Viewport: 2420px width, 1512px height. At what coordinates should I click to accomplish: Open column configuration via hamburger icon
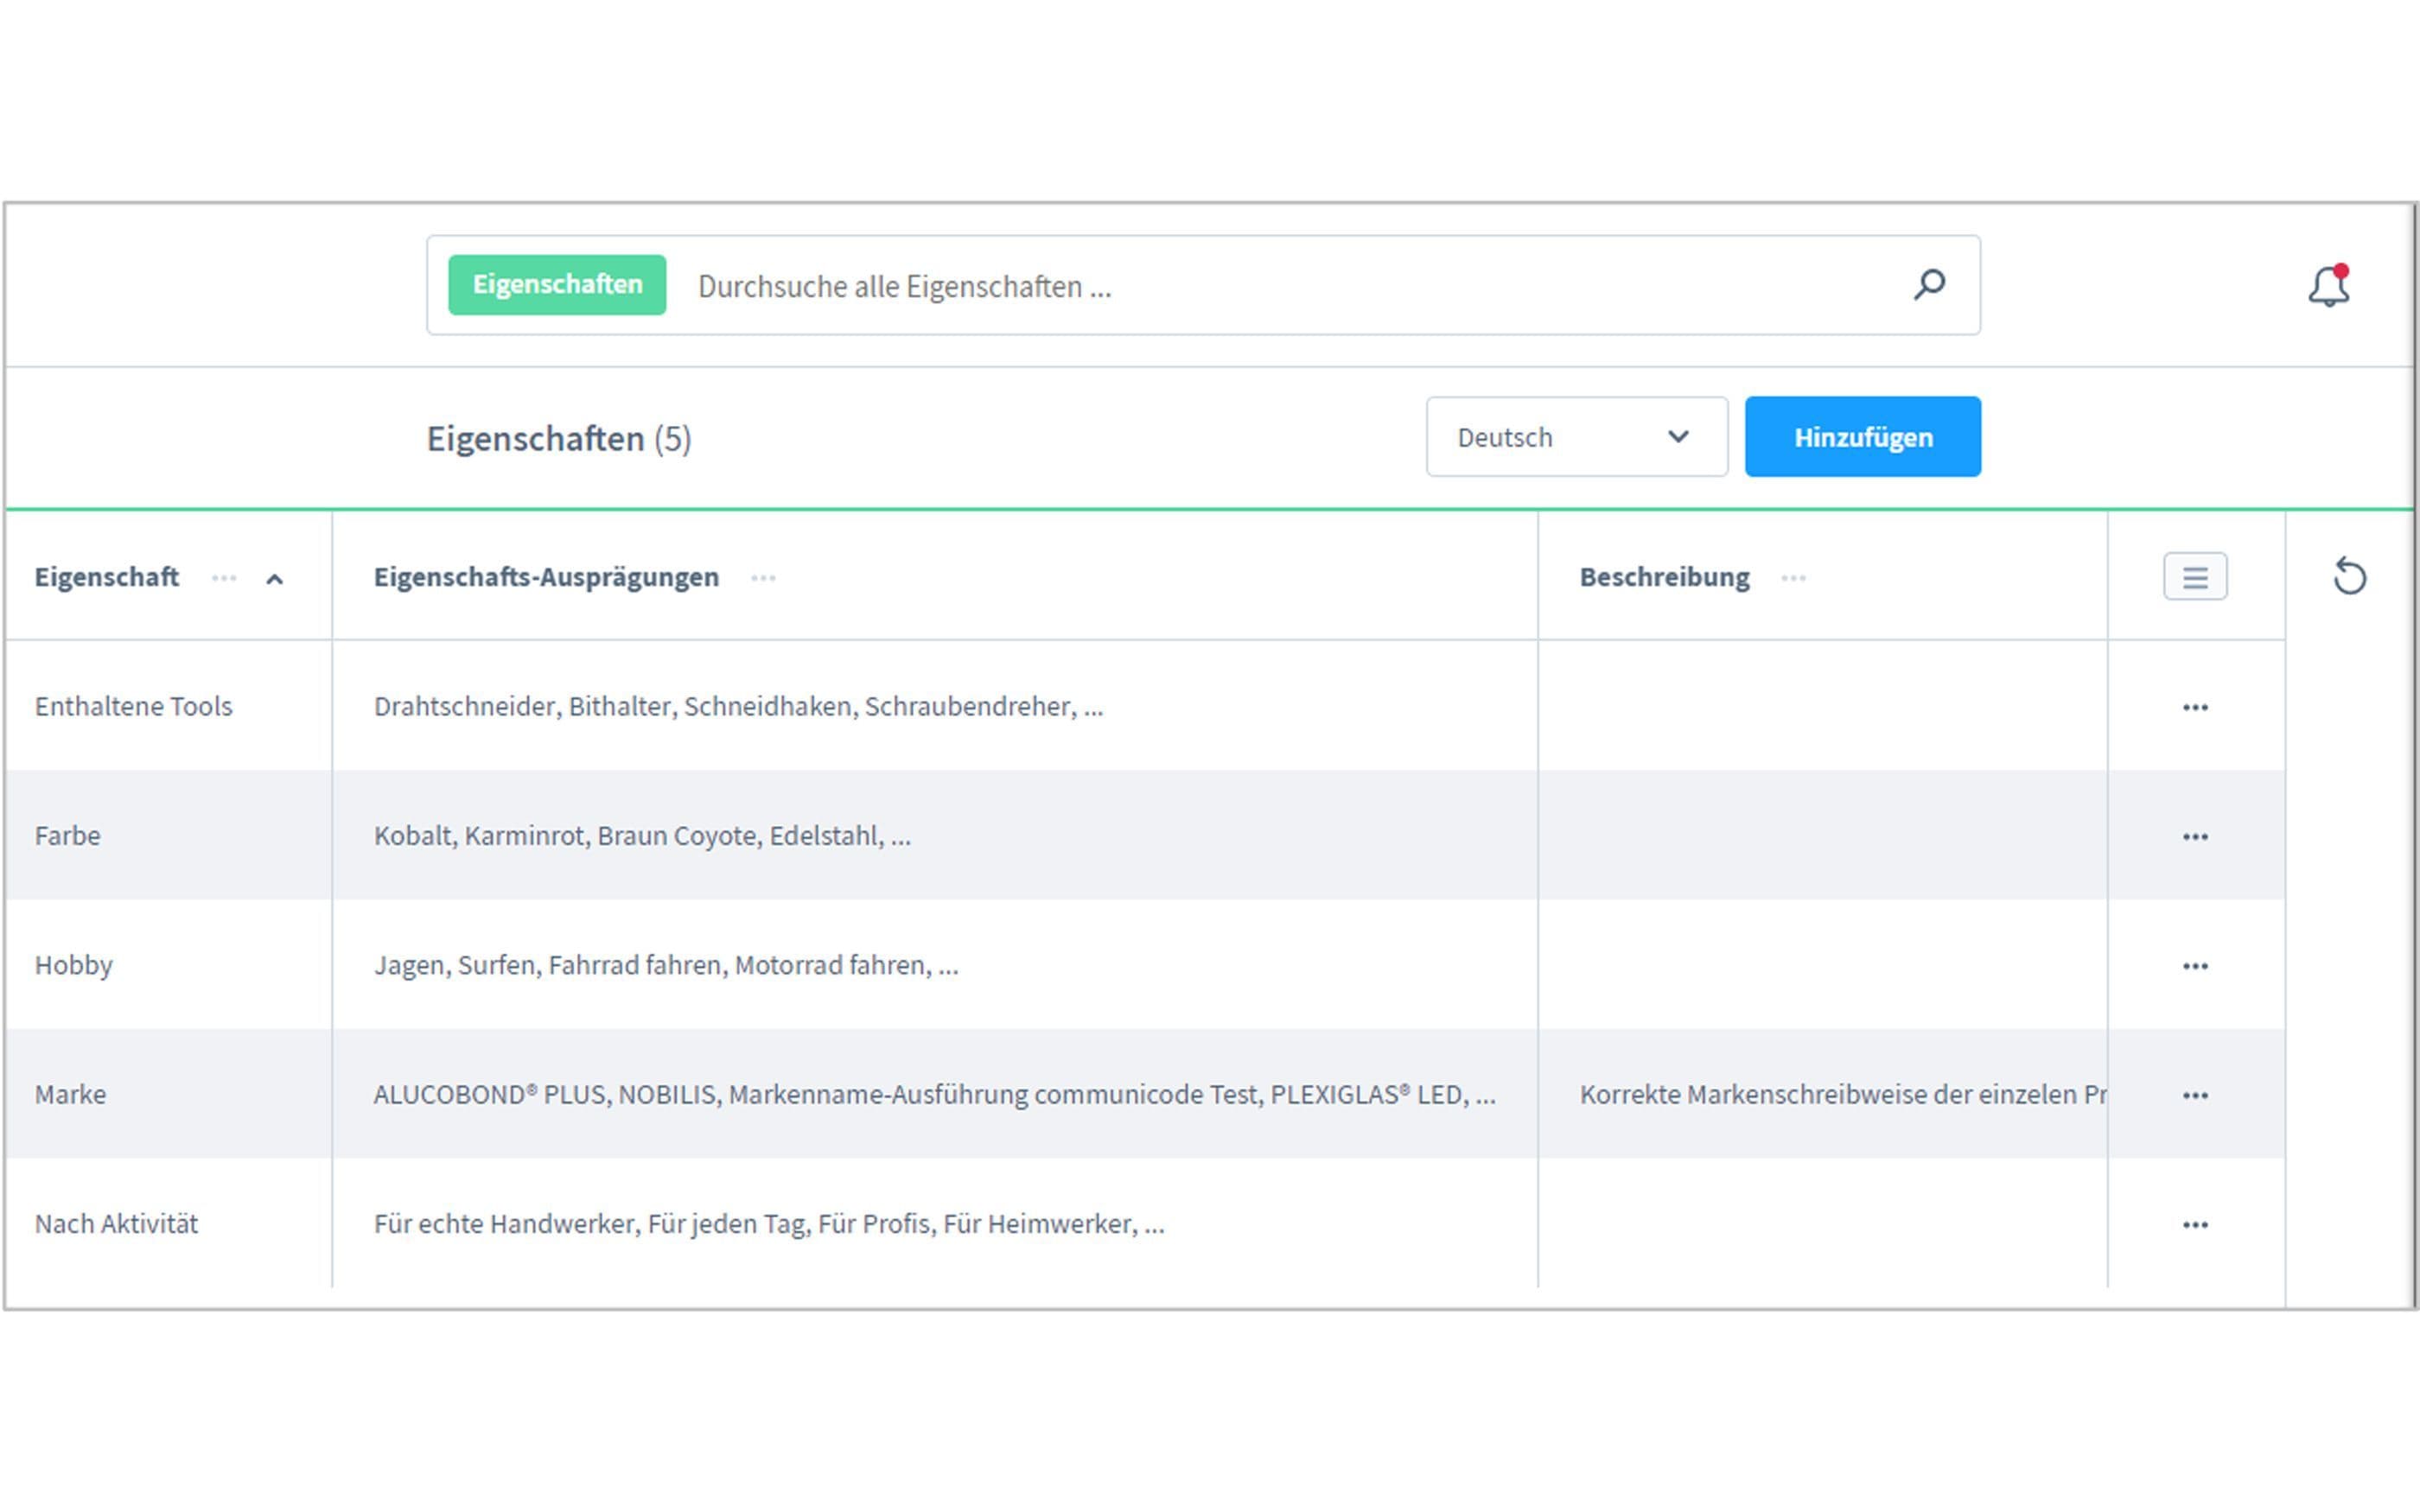pos(2196,577)
